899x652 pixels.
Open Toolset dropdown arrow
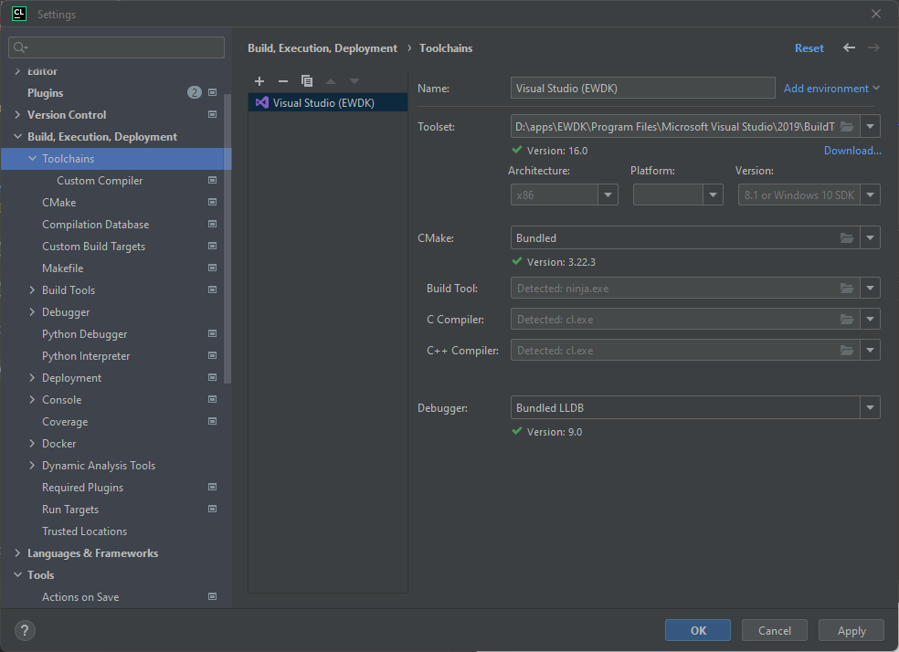click(x=871, y=127)
